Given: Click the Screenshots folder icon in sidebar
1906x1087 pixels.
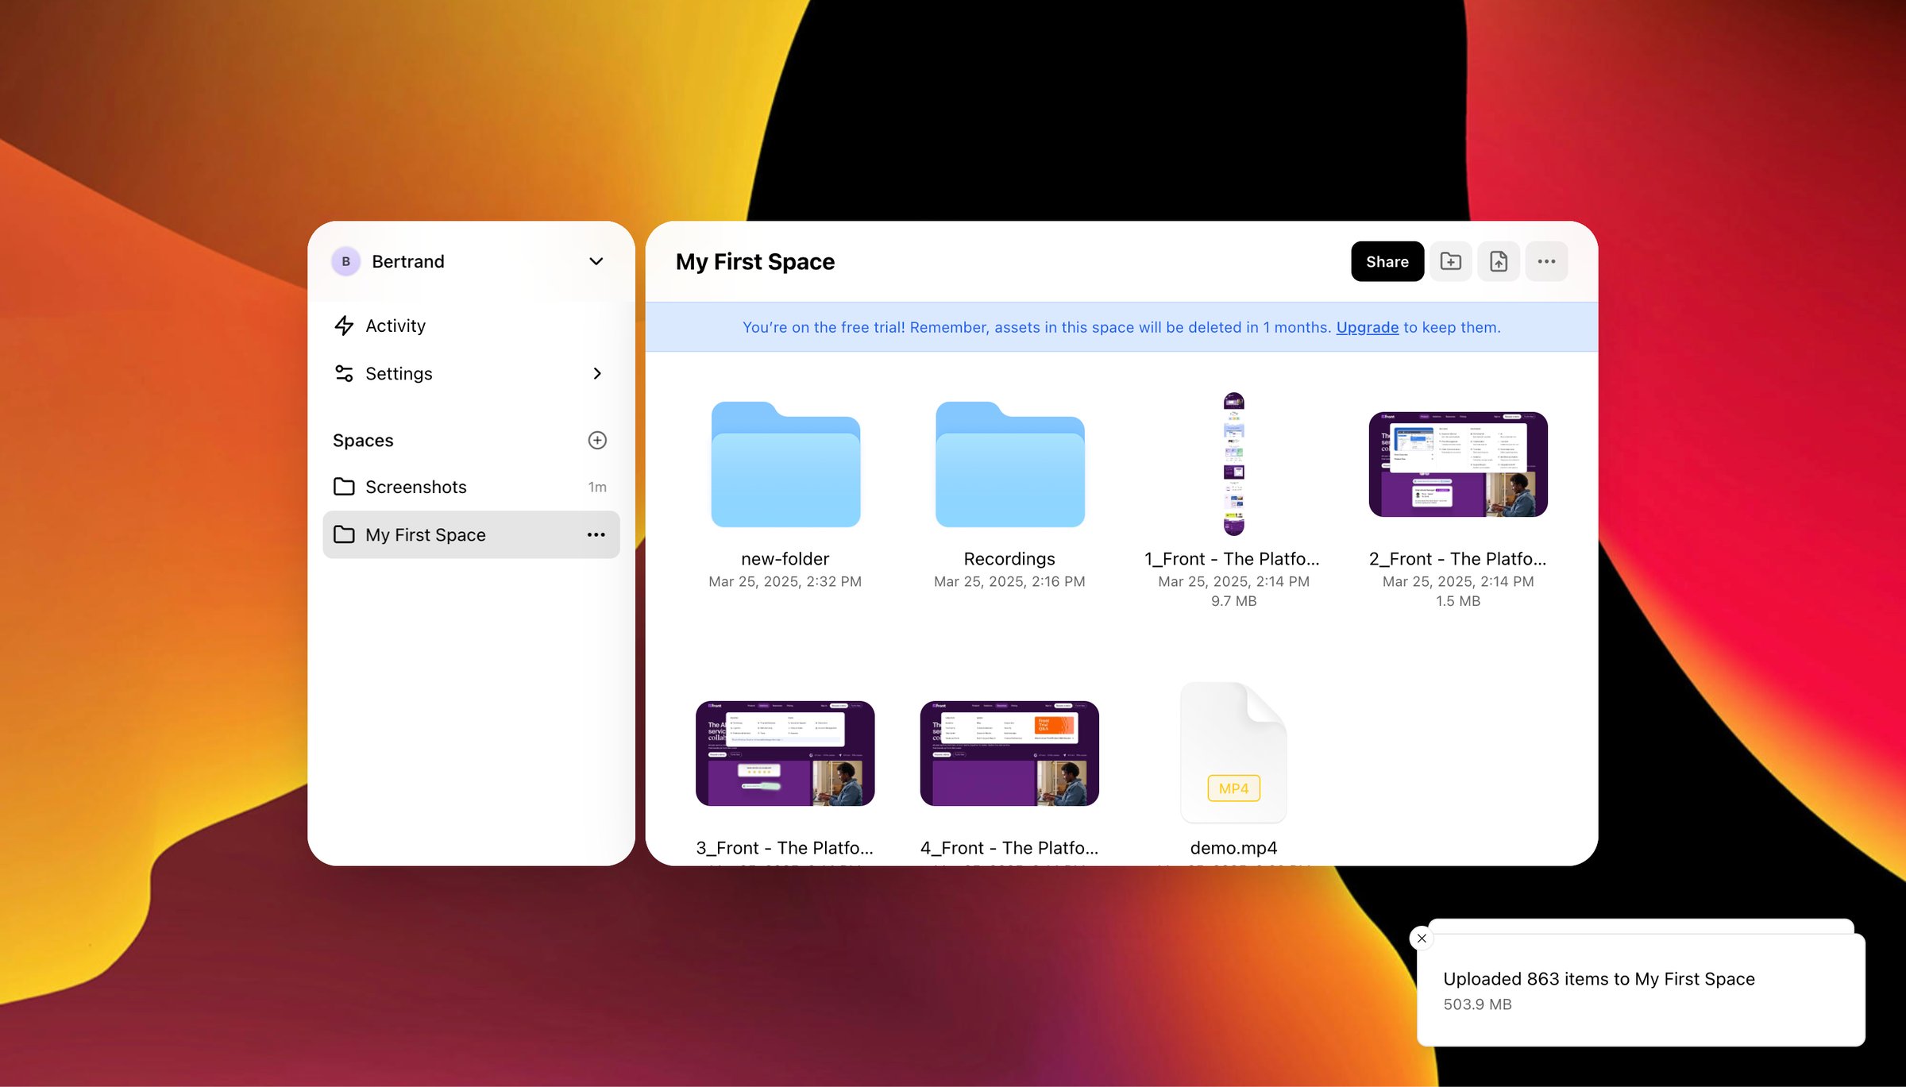Looking at the screenshot, I should coord(344,487).
